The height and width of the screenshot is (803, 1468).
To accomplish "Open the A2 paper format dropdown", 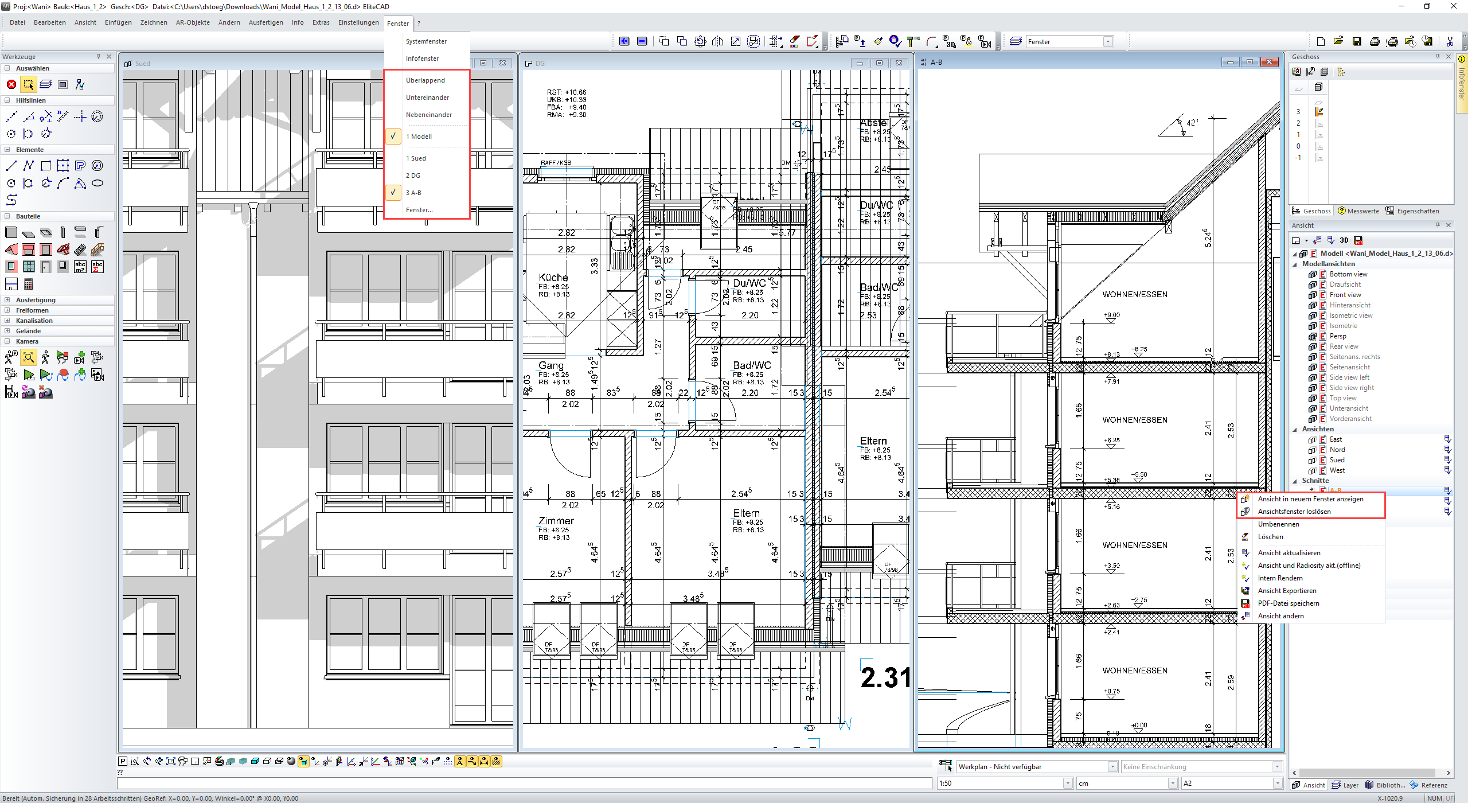I will click(x=1277, y=783).
